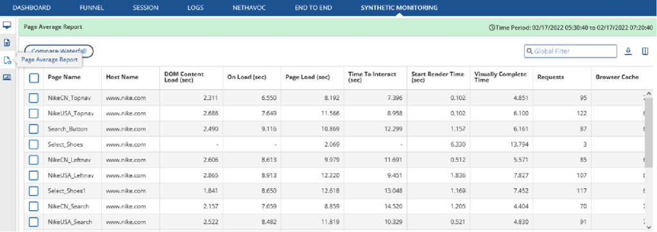This screenshot has width=657, height=232.
Task: Switch to the DASHBOARD tab
Action: point(32,8)
